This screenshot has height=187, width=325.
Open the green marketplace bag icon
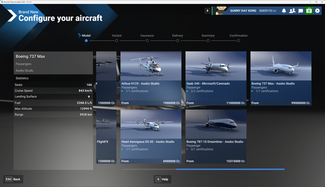pos(309,11)
